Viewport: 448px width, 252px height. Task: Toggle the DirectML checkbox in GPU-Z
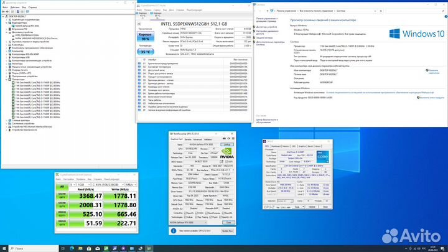point(224,213)
